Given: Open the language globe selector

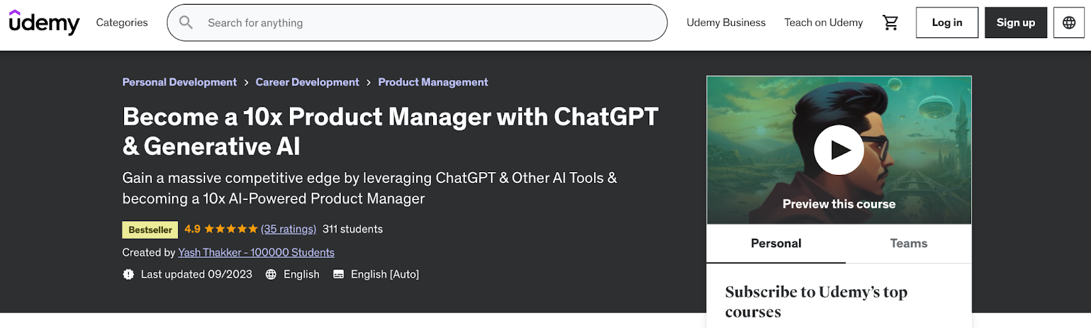Looking at the screenshot, I should pos(1068,22).
